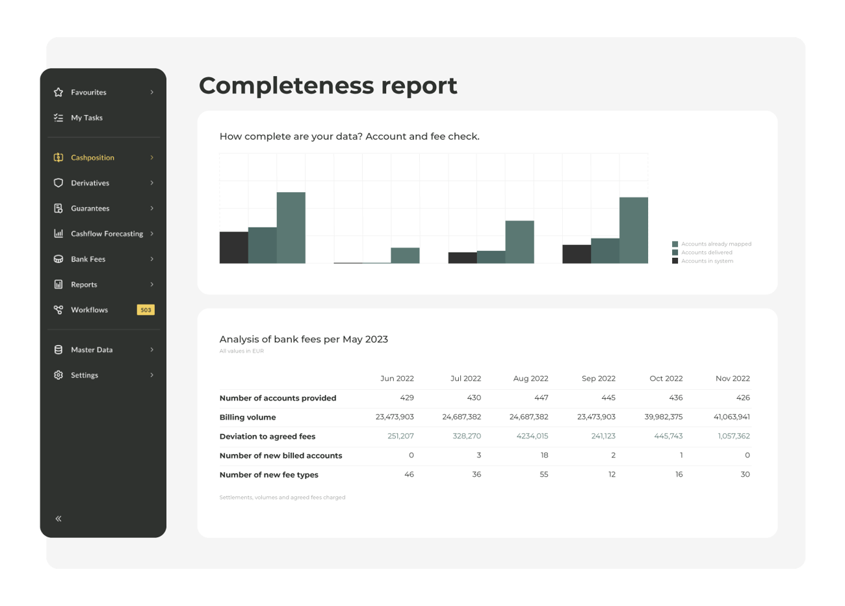Screen dimensions: 845x606
Task: Click the Derivatives shield icon
Action: tap(58, 183)
